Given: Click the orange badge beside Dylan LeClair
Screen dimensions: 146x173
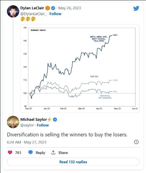Looking at the screenshot, I should [x=48, y=8].
